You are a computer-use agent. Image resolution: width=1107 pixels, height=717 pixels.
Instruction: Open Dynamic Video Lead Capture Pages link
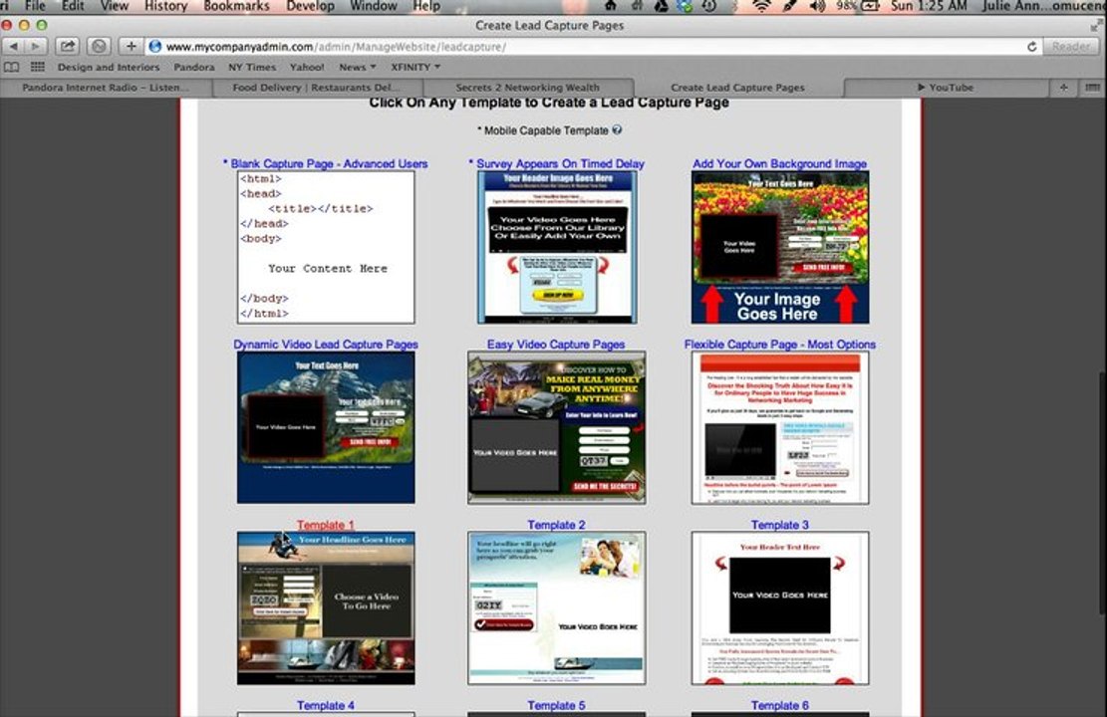[x=326, y=345]
